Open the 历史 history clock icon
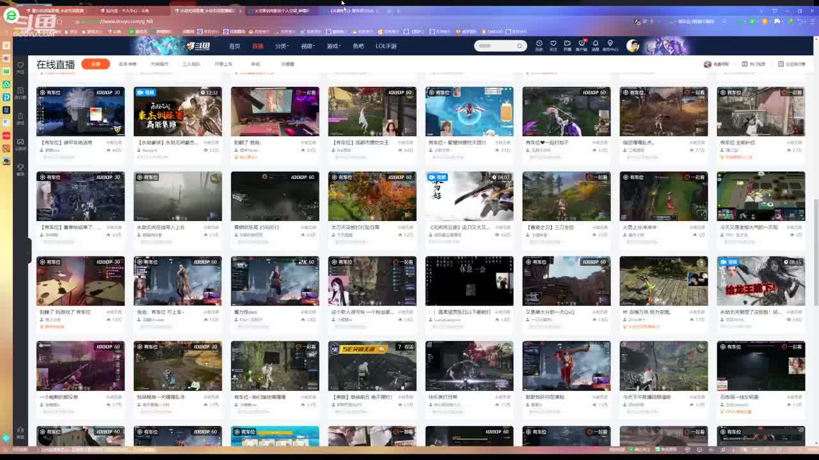The height and width of the screenshot is (460, 819). coord(539,44)
